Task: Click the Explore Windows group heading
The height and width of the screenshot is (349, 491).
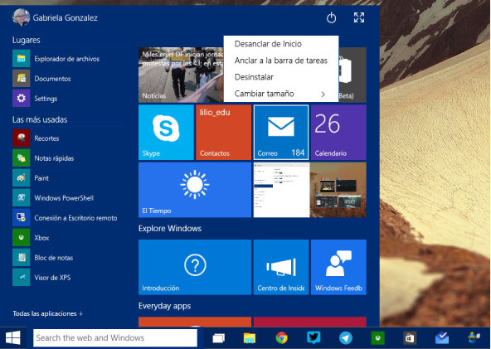Action: (x=170, y=229)
